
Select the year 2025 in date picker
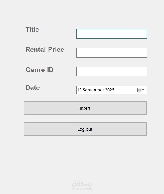(110, 90)
